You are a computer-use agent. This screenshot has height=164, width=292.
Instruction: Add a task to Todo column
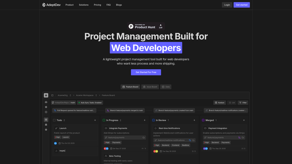(95, 120)
